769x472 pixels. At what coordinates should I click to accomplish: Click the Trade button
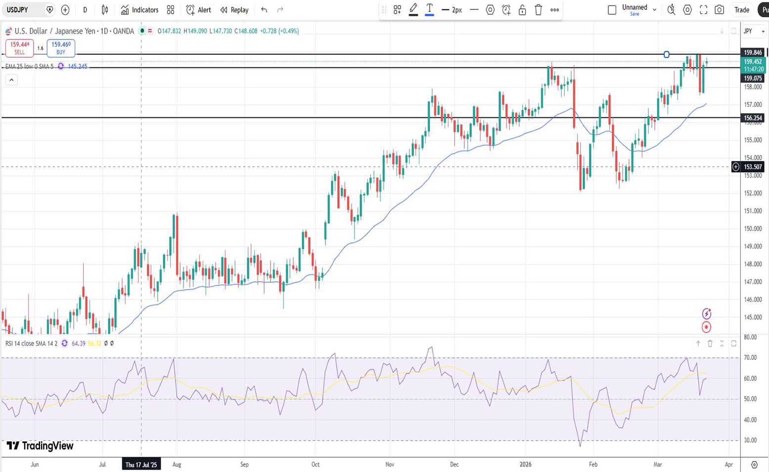(741, 10)
